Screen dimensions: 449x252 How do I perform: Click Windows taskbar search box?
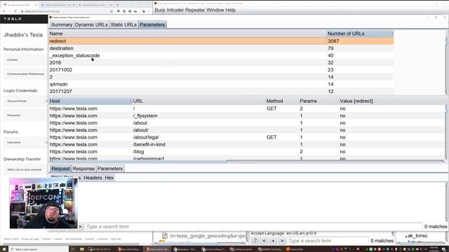[x=39, y=249]
